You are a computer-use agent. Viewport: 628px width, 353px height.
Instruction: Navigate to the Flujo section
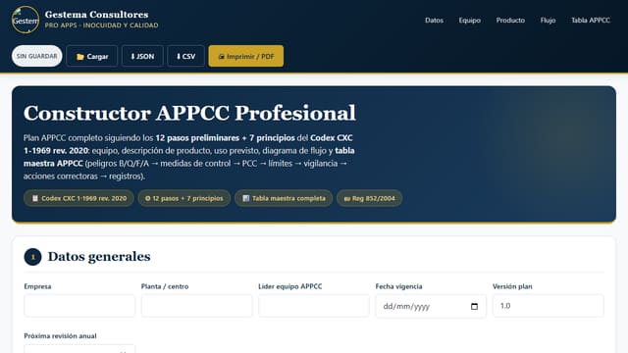[x=548, y=20]
